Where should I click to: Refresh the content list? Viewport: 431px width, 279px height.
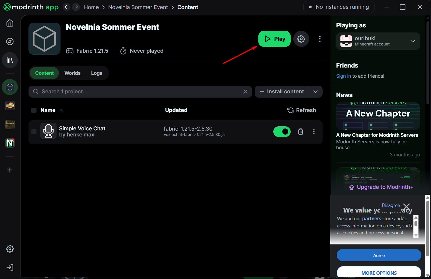point(302,110)
